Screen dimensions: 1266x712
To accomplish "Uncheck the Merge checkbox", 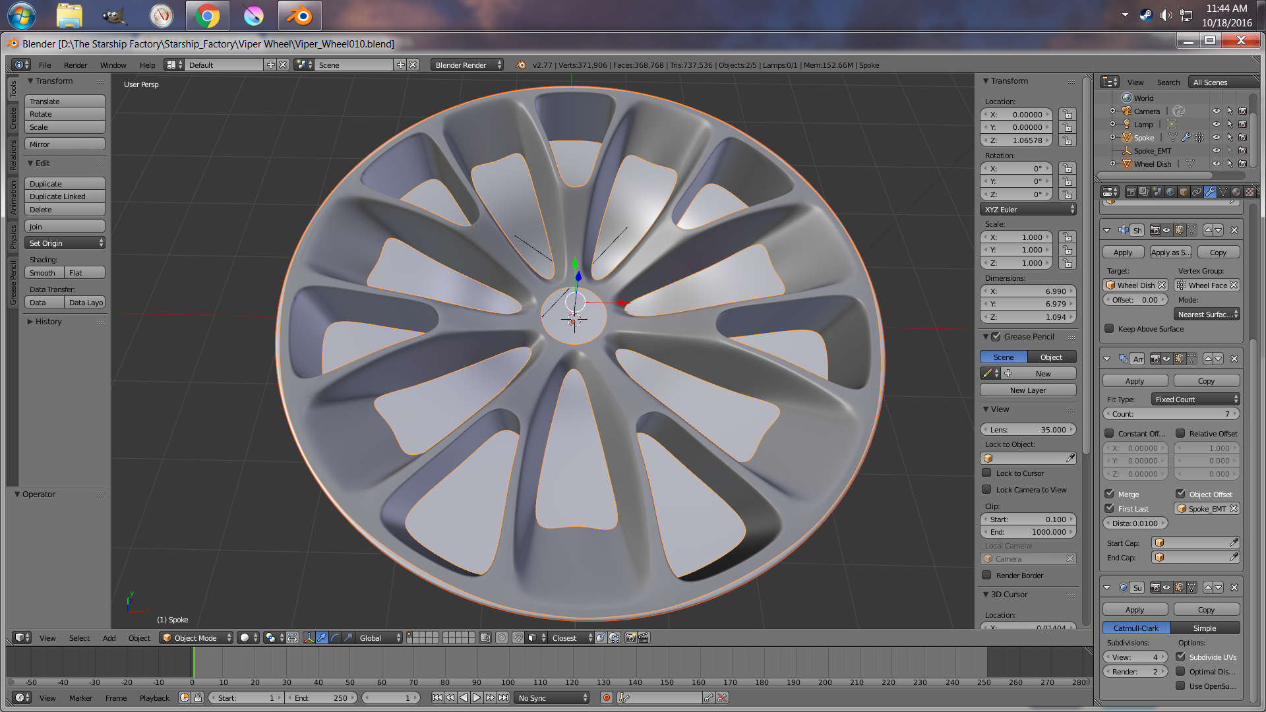I will click(1109, 494).
